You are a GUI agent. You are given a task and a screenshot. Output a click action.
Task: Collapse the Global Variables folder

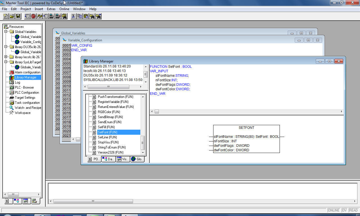pyautogui.click(x=6, y=32)
